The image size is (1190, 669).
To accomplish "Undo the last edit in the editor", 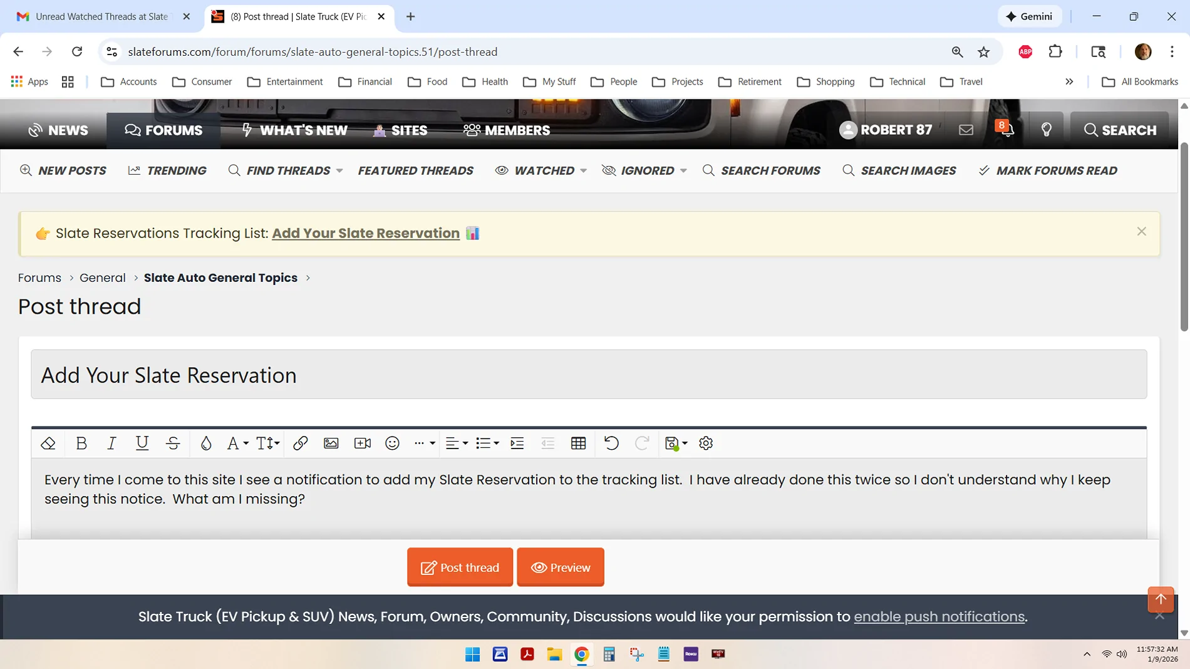I will point(611,443).
